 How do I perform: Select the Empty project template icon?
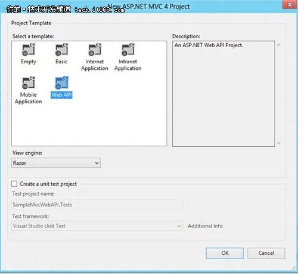29,50
